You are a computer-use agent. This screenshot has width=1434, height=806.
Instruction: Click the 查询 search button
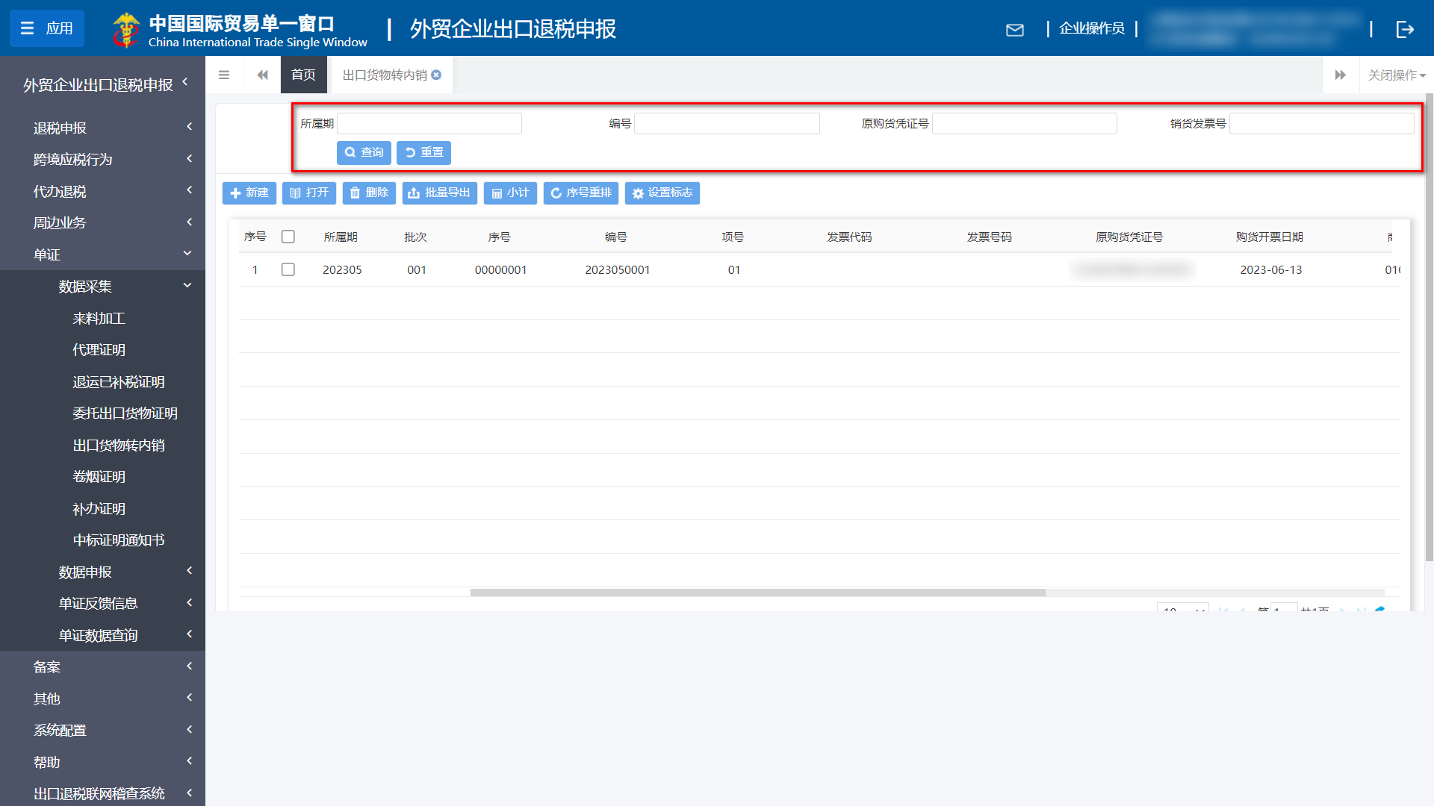click(x=364, y=152)
